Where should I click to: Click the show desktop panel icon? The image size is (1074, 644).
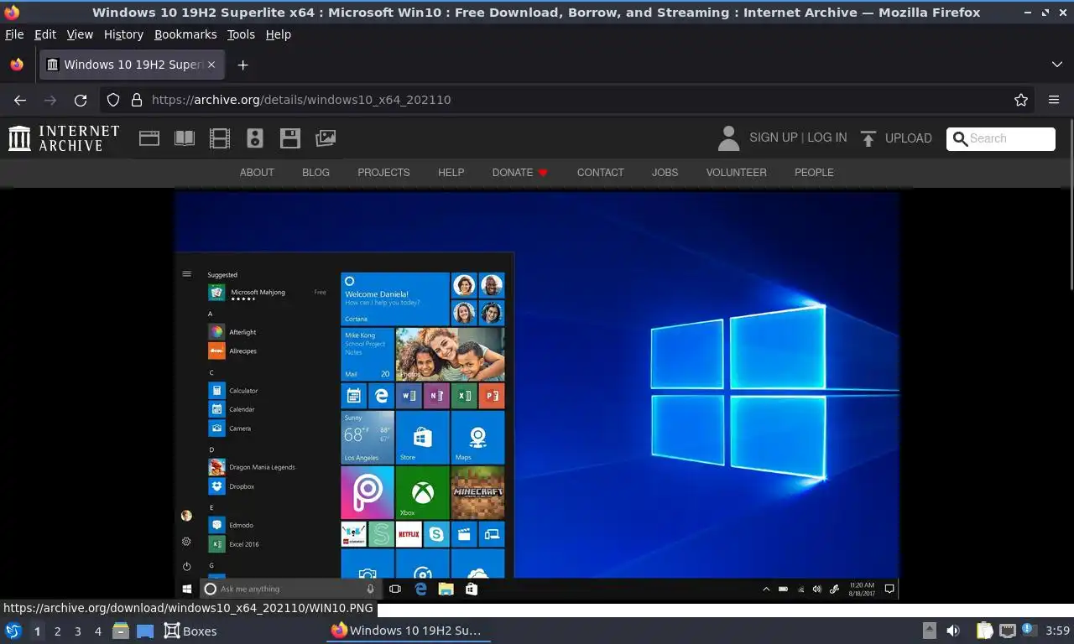point(145,631)
